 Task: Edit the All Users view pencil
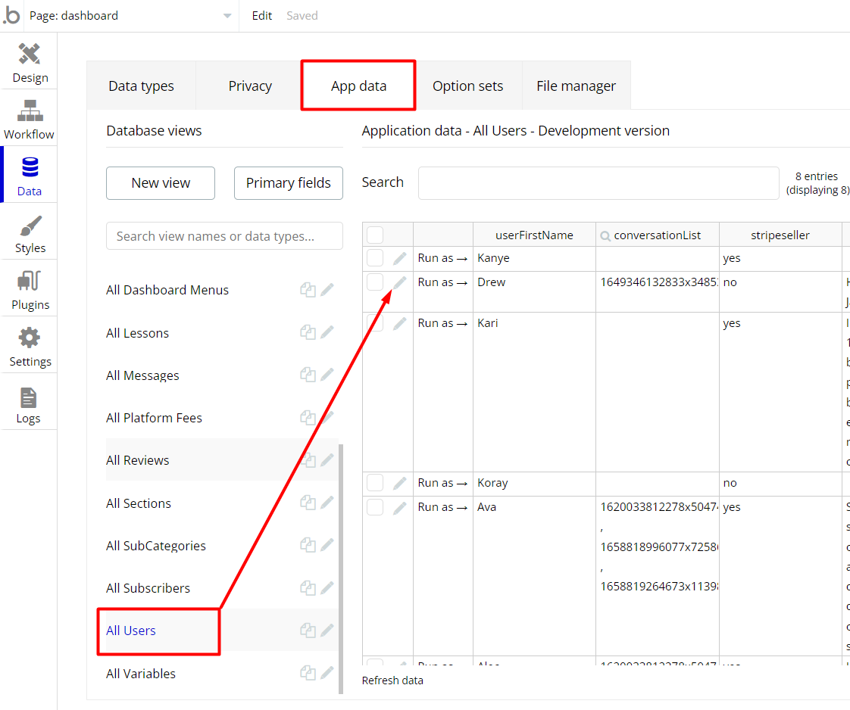327,631
